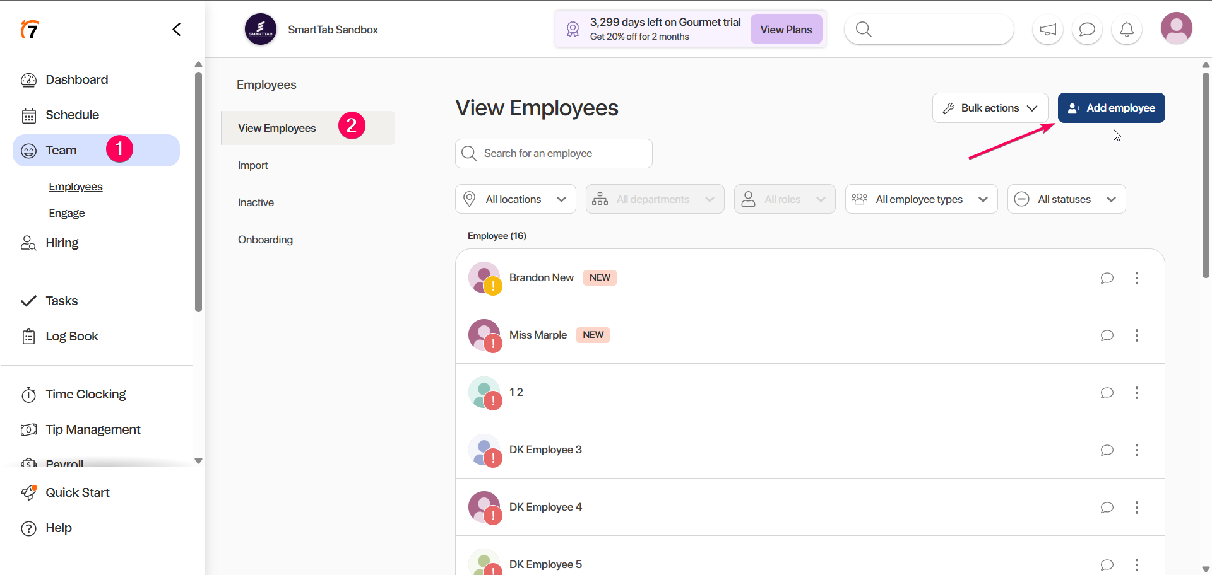Click the user profile avatar
Image resolution: width=1212 pixels, height=575 pixels.
pyautogui.click(x=1176, y=28)
